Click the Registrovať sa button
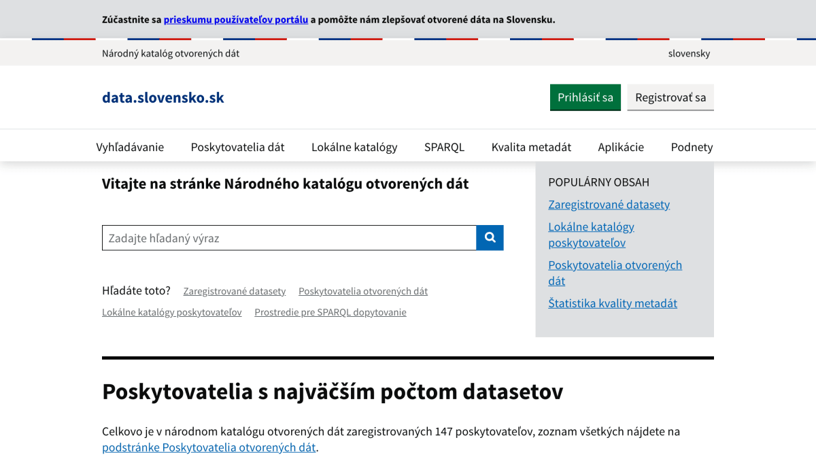The width and height of the screenshot is (816, 459). point(670,97)
